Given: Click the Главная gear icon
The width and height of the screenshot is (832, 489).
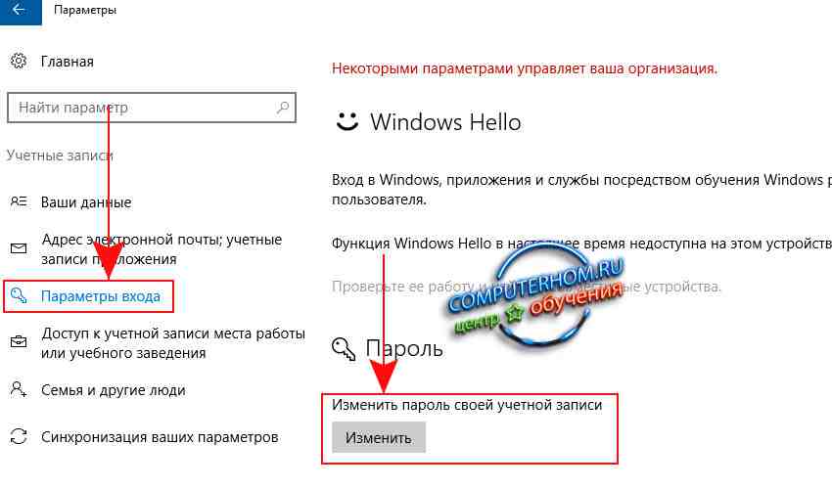Looking at the screenshot, I should tap(18, 61).
